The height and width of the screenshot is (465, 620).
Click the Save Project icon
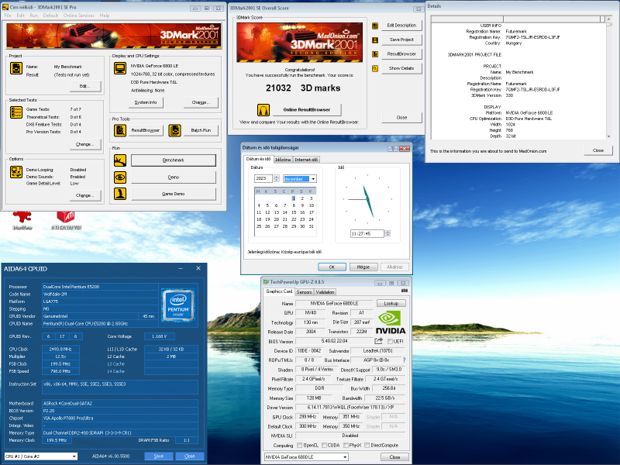375,40
